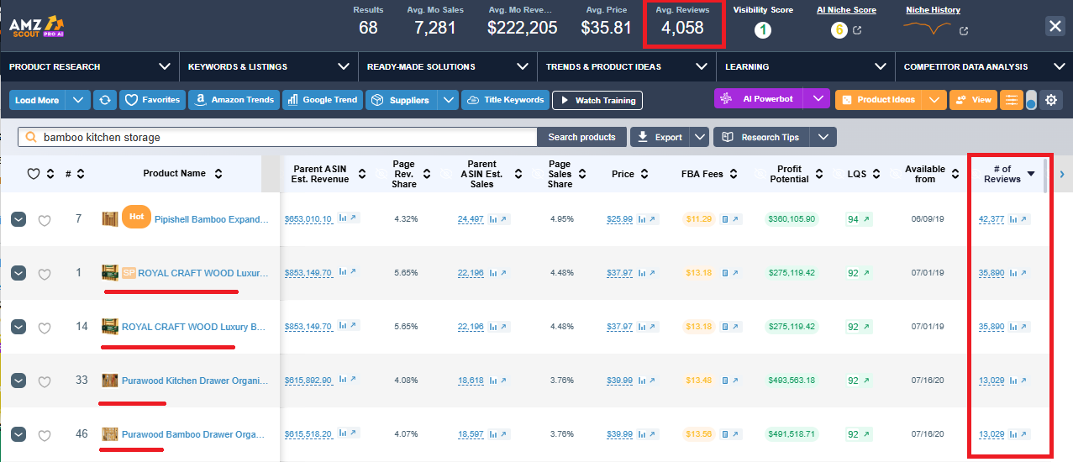Click the Search products button

coord(581,137)
